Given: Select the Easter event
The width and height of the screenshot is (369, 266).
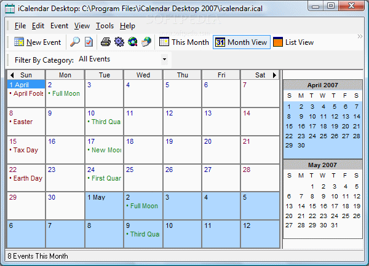Looking at the screenshot, I should point(21,122).
